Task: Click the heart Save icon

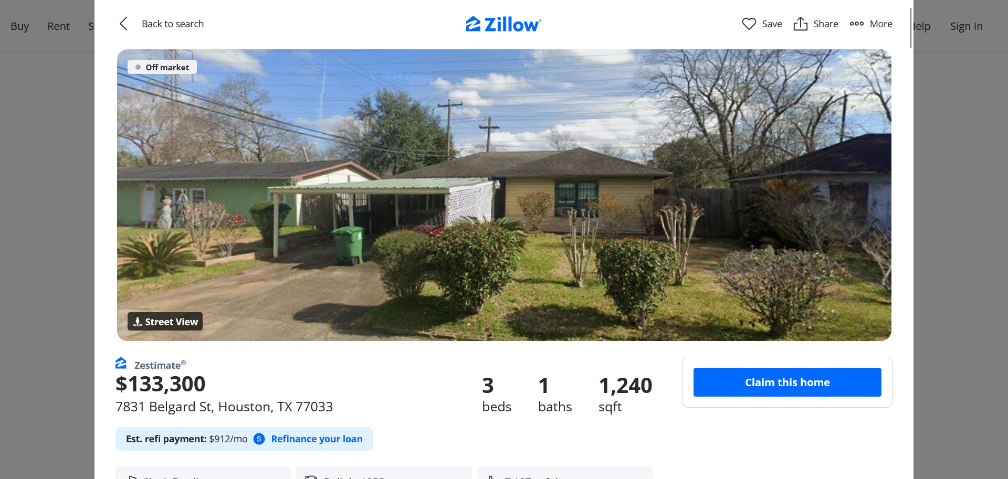Action: pyautogui.click(x=749, y=24)
